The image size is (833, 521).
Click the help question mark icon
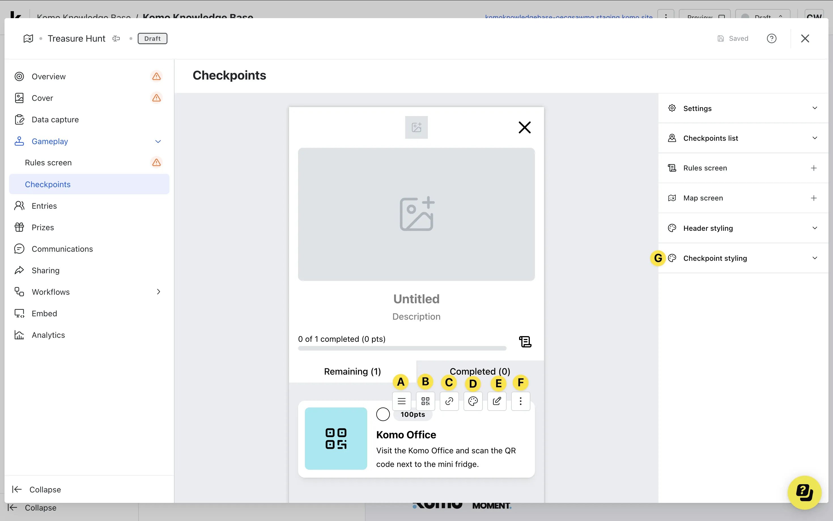click(772, 39)
